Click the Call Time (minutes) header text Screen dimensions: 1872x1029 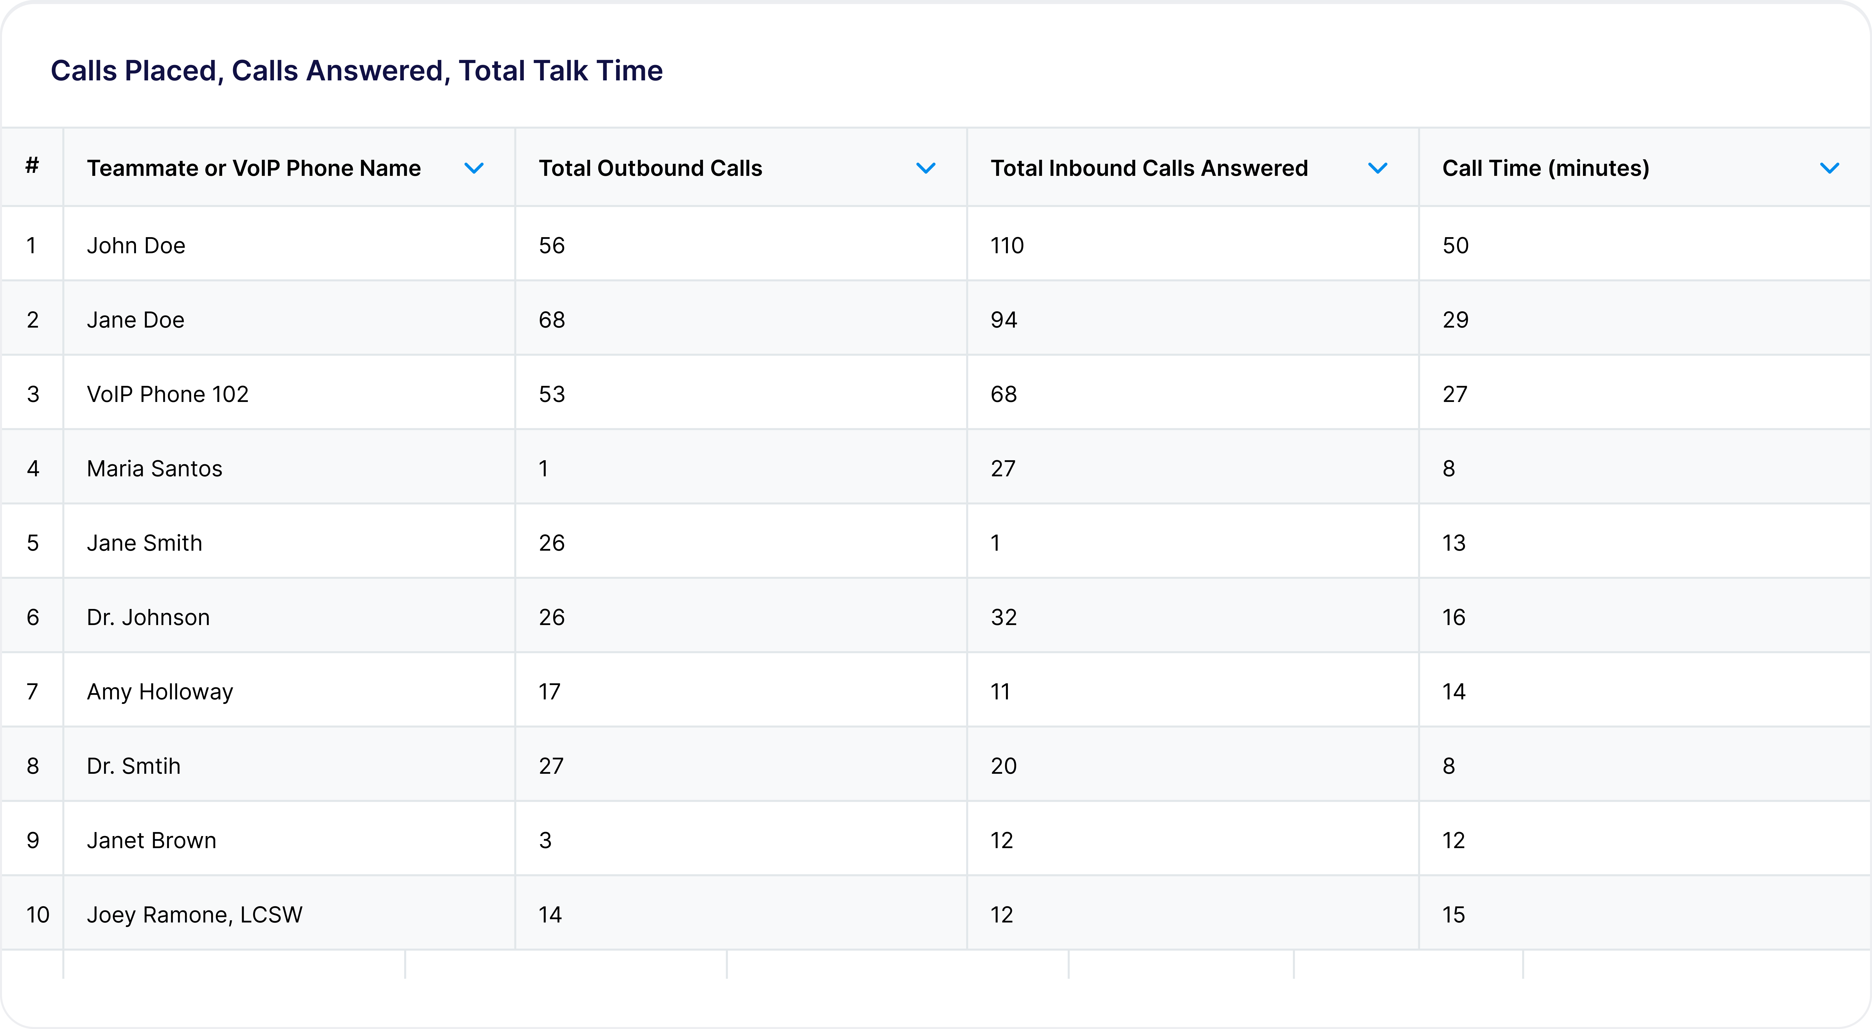click(1546, 169)
